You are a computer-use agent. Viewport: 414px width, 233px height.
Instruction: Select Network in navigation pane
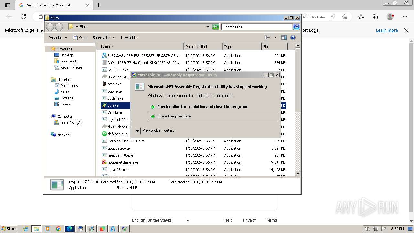pos(64,135)
